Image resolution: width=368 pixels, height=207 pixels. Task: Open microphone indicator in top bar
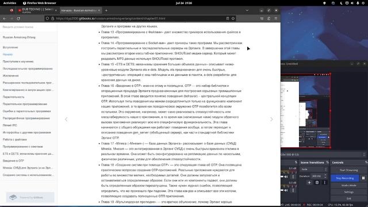tap(358, 3)
